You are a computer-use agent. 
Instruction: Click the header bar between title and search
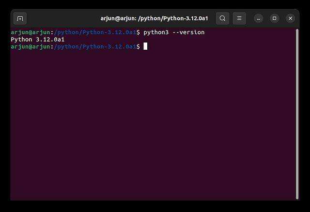pyautogui.click(x=211, y=18)
